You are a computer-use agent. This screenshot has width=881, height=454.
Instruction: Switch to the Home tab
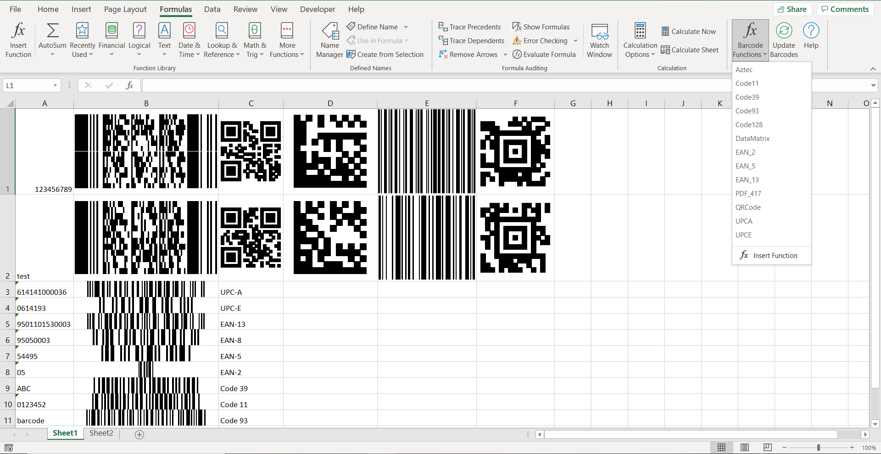point(48,9)
